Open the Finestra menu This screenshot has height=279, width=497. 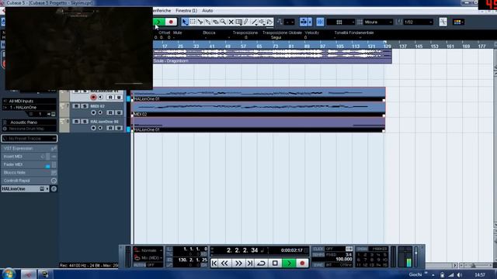click(186, 10)
